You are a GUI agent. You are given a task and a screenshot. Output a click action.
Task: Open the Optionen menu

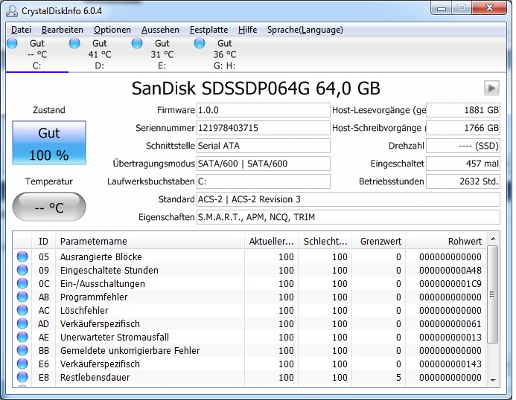pos(112,30)
